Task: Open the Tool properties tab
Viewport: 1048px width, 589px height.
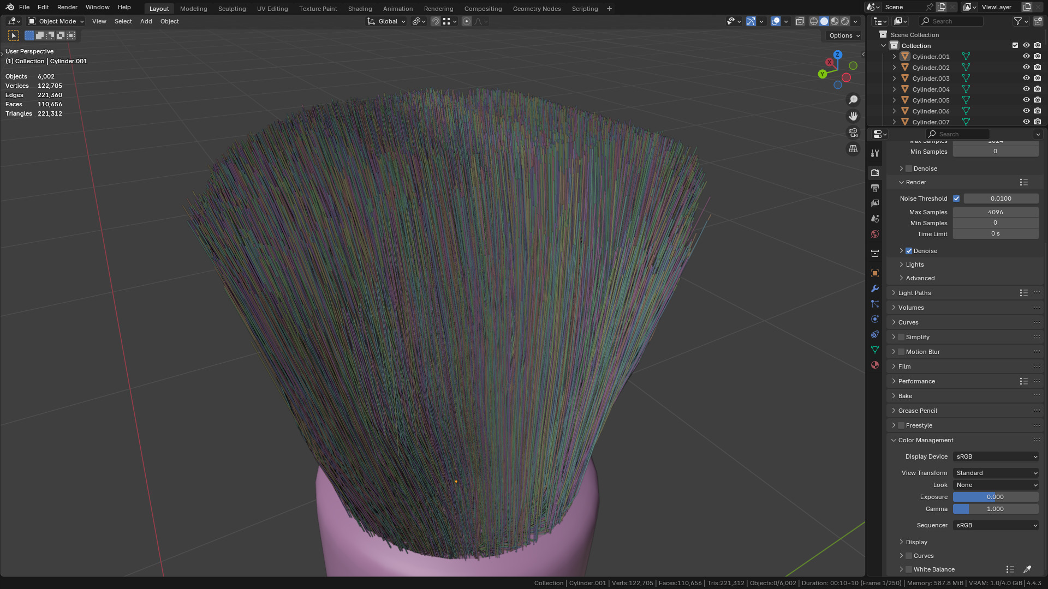Action: (875, 153)
